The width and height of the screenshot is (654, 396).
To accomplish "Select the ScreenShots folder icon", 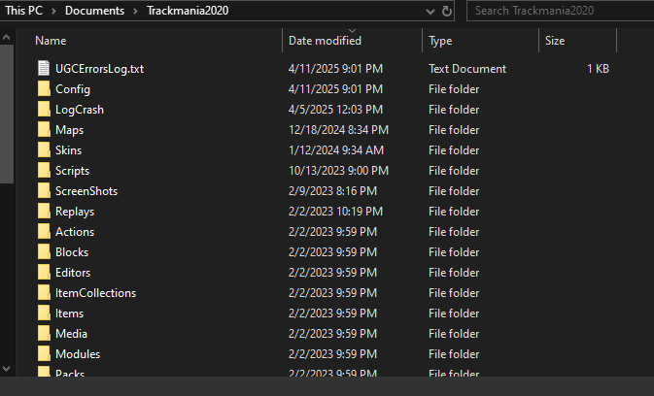I will click(43, 191).
